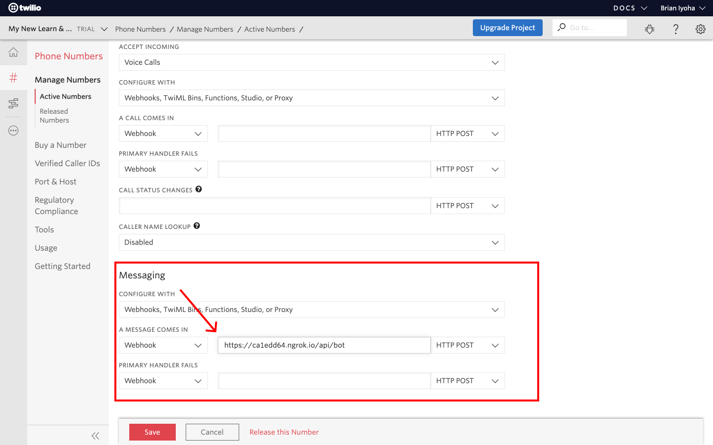Open Port & Host in sidebar
Screen dimensions: 713x445
(x=55, y=181)
